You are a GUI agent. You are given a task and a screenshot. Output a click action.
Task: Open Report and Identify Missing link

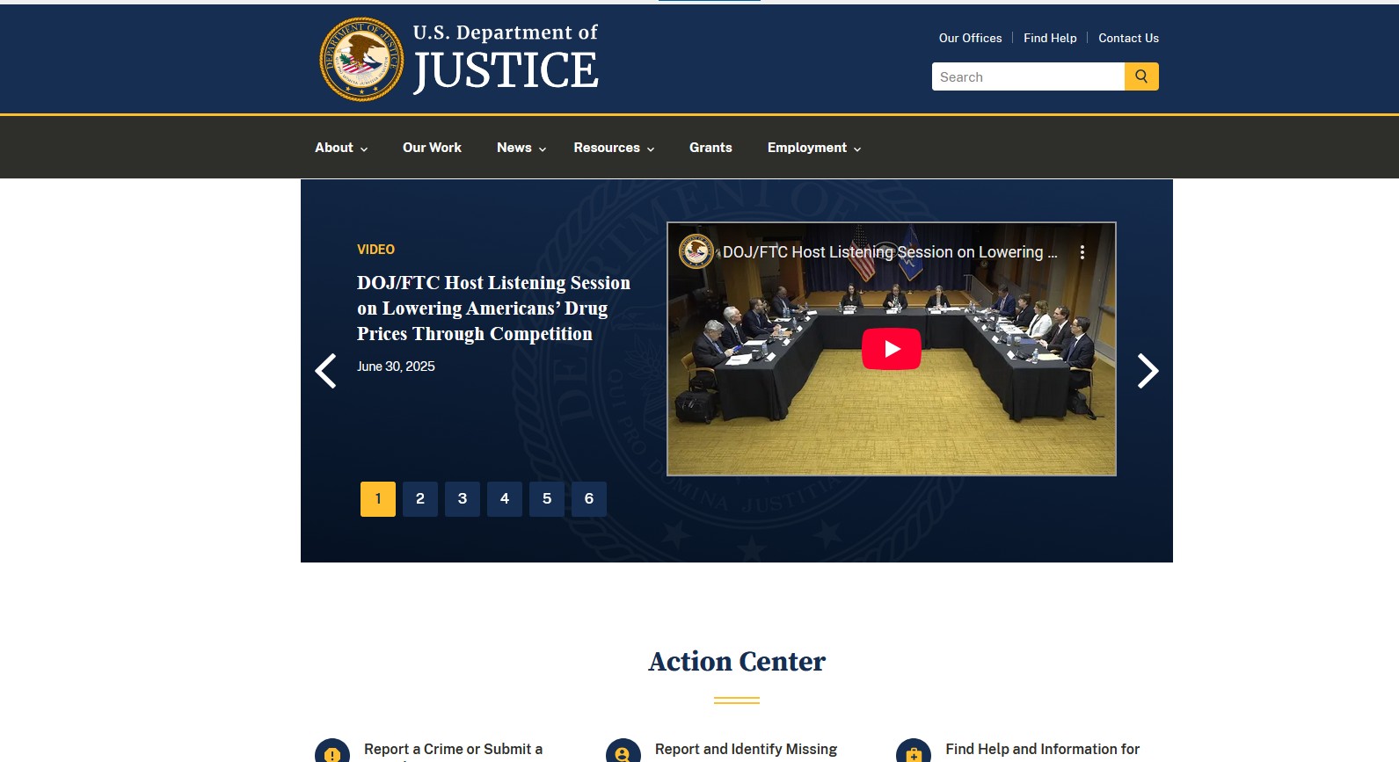[746, 750]
